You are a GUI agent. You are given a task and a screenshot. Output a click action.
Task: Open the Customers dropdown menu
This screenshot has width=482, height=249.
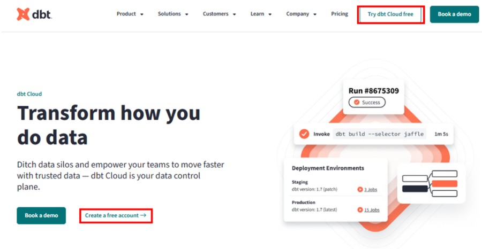point(219,14)
